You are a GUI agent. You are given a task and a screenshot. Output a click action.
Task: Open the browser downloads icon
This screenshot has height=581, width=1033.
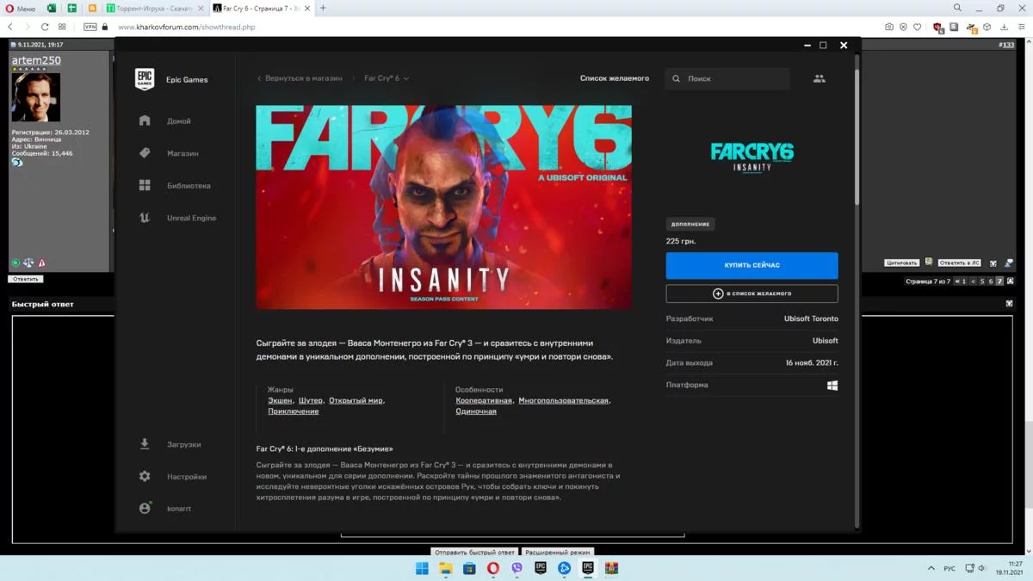(1004, 27)
